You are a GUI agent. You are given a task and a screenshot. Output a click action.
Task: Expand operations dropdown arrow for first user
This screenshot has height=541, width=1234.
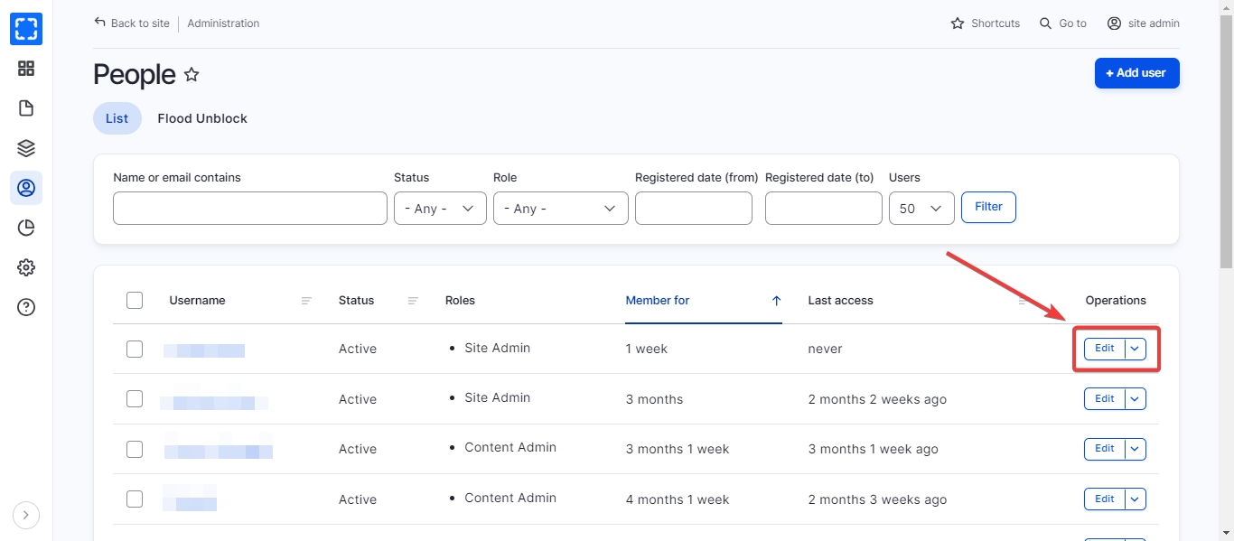click(1136, 349)
